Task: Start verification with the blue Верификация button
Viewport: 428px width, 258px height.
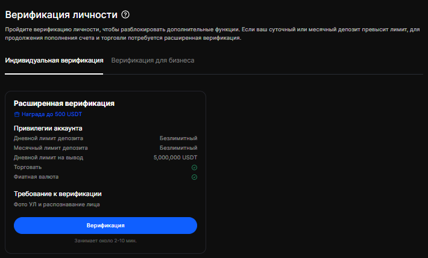Action: (x=105, y=226)
